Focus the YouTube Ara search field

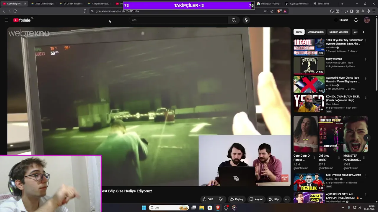[x=178, y=20]
